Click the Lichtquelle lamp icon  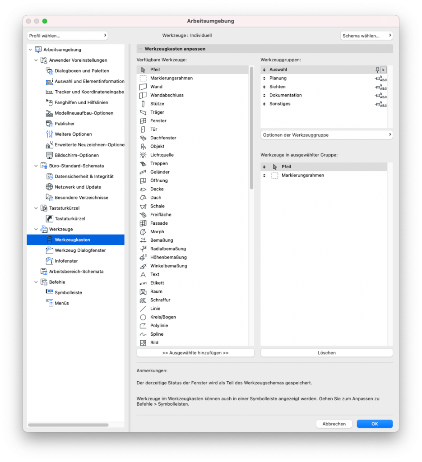click(143, 155)
